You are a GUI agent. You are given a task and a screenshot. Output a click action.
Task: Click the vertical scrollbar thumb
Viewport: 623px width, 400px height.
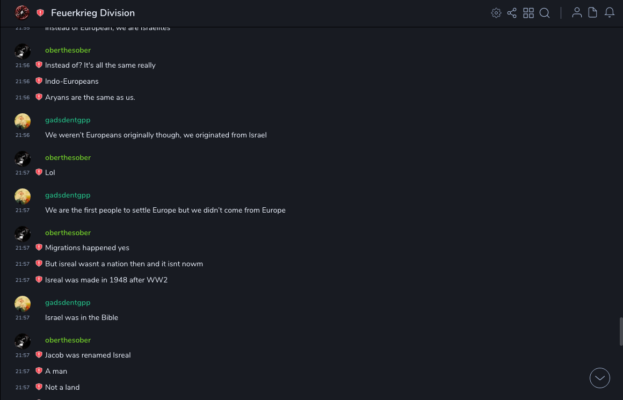pyautogui.click(x=621, y=331)
